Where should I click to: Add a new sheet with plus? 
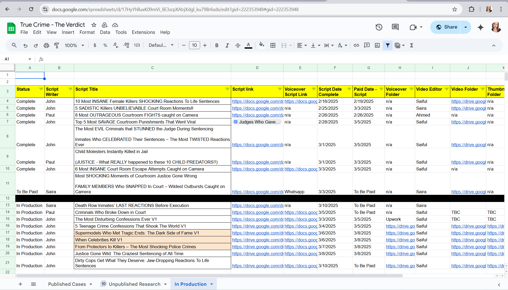pyautogui.click(x=20, y=284)
